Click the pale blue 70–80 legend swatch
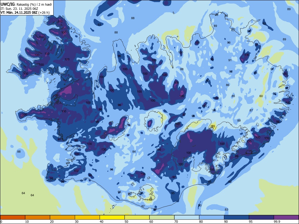Screen dimensions: 299x224 click(x=187, y=217)
